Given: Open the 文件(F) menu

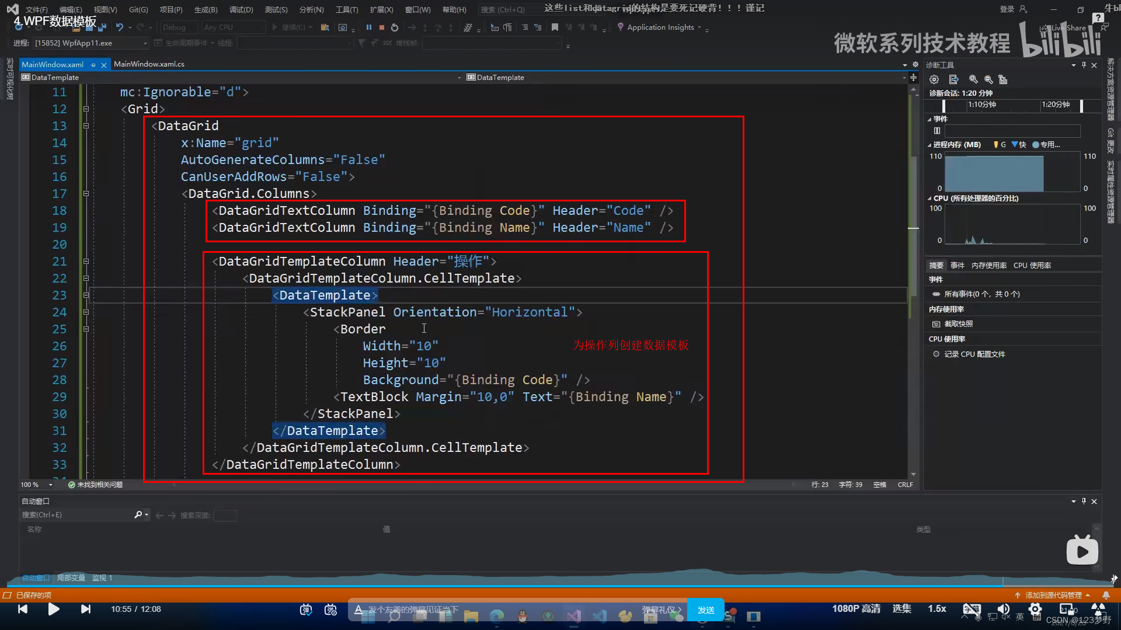Looking at the screenshot, I should (x=36, y=10).
